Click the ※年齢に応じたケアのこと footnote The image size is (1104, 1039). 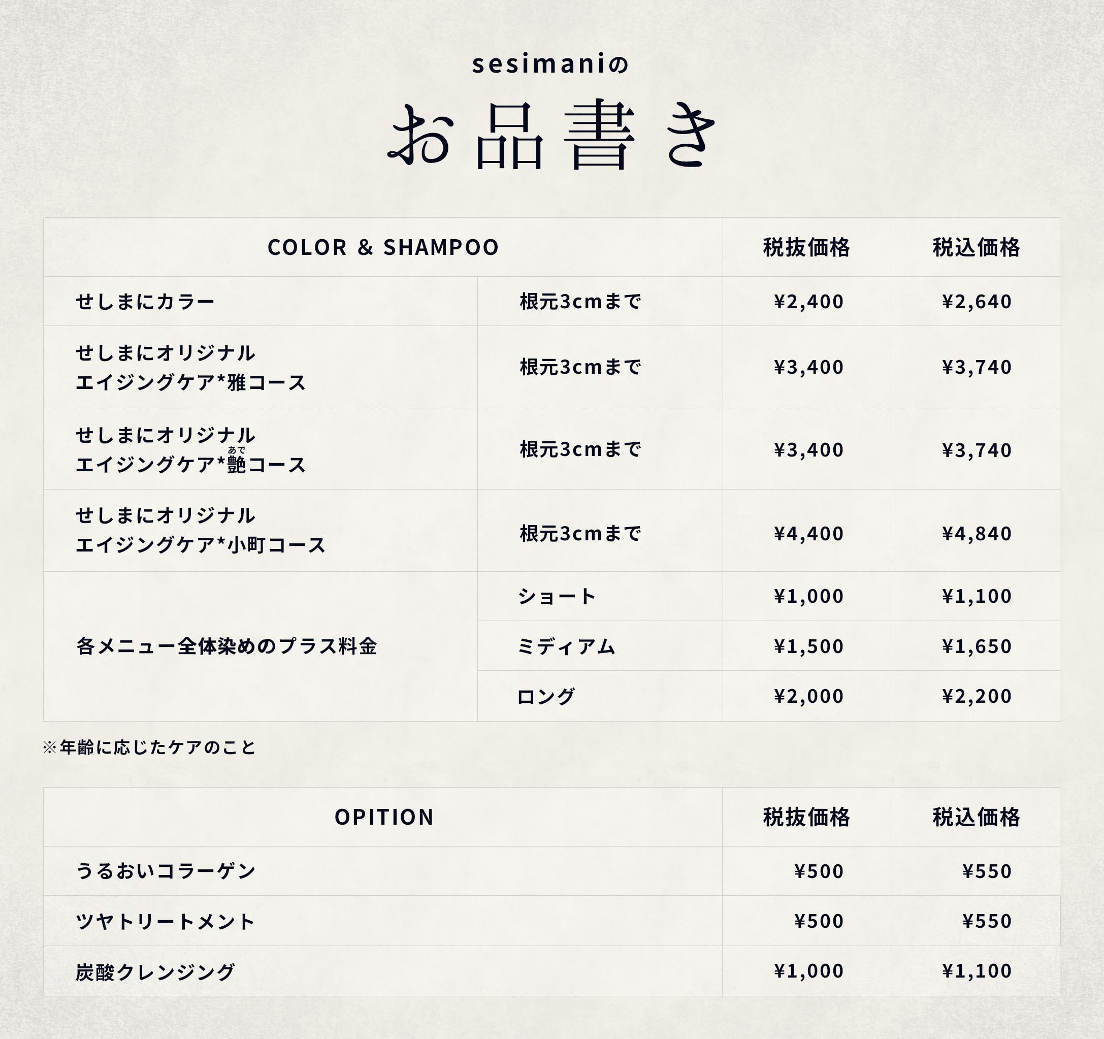(x=149, y=748)
